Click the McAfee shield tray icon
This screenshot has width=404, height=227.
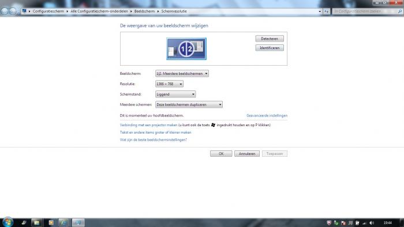[x=329, y=223]
